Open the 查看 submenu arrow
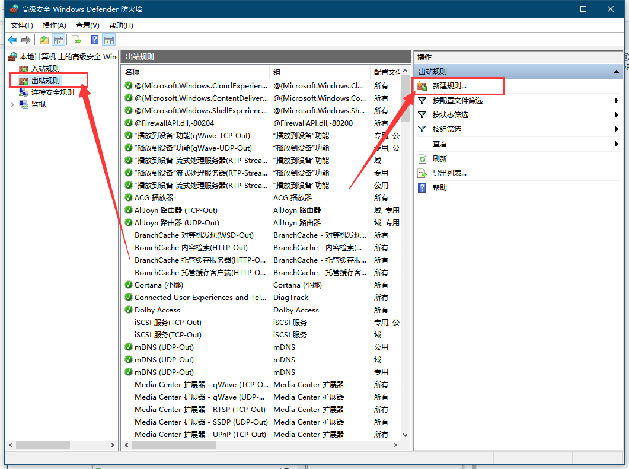 coord(617,143)
